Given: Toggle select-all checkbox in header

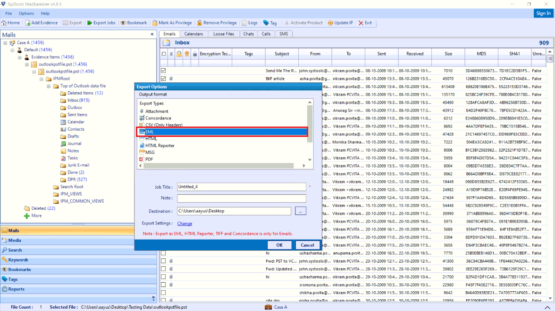Looking at the screenshot, I should pos(163,54).
